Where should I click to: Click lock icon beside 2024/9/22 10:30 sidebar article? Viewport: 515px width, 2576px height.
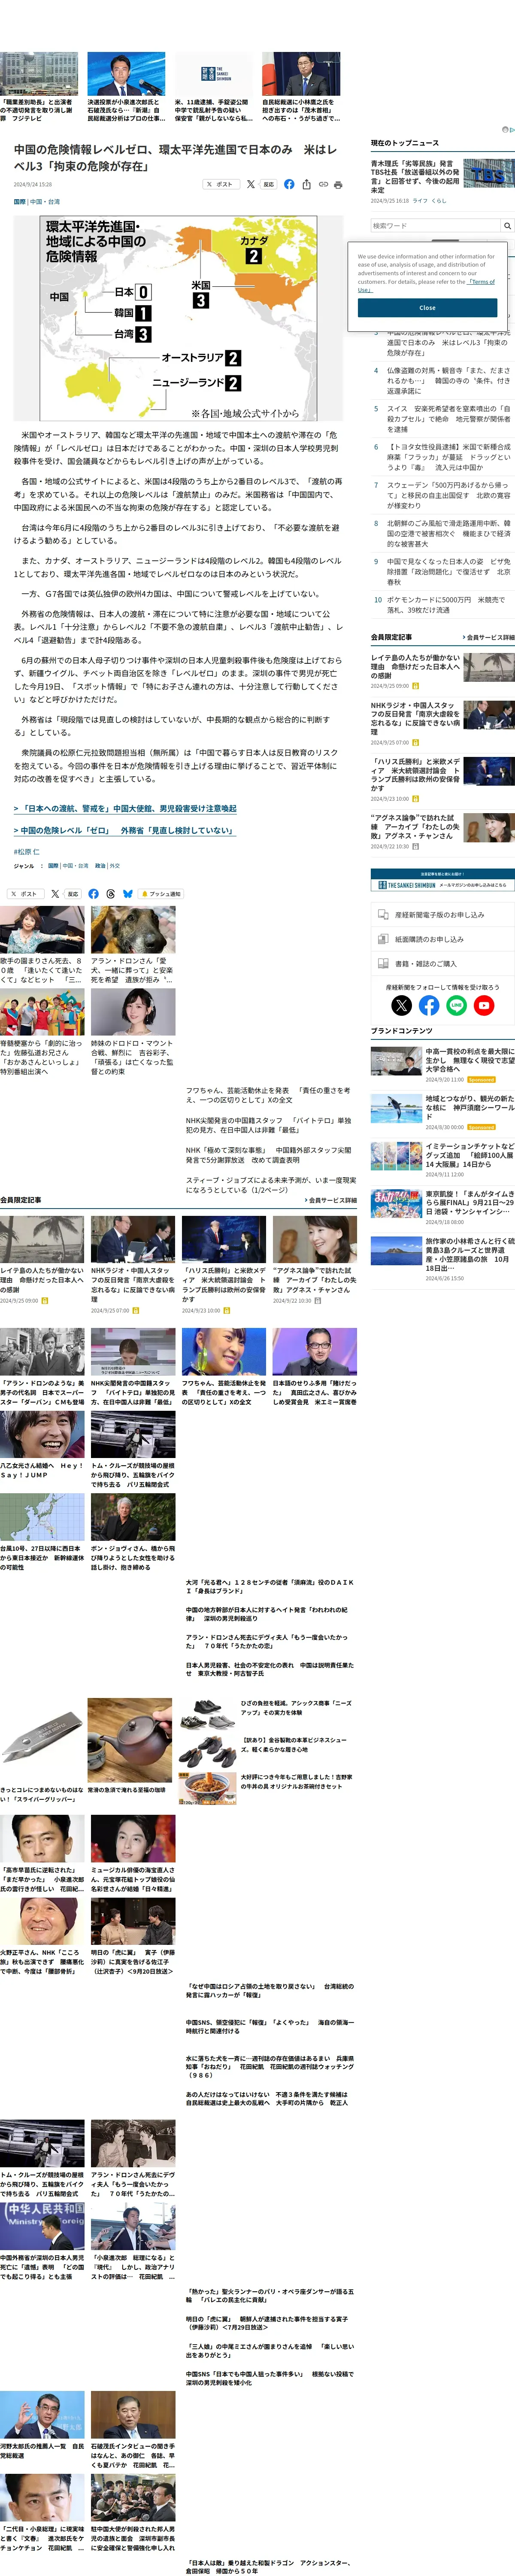[x=416, y=846]
